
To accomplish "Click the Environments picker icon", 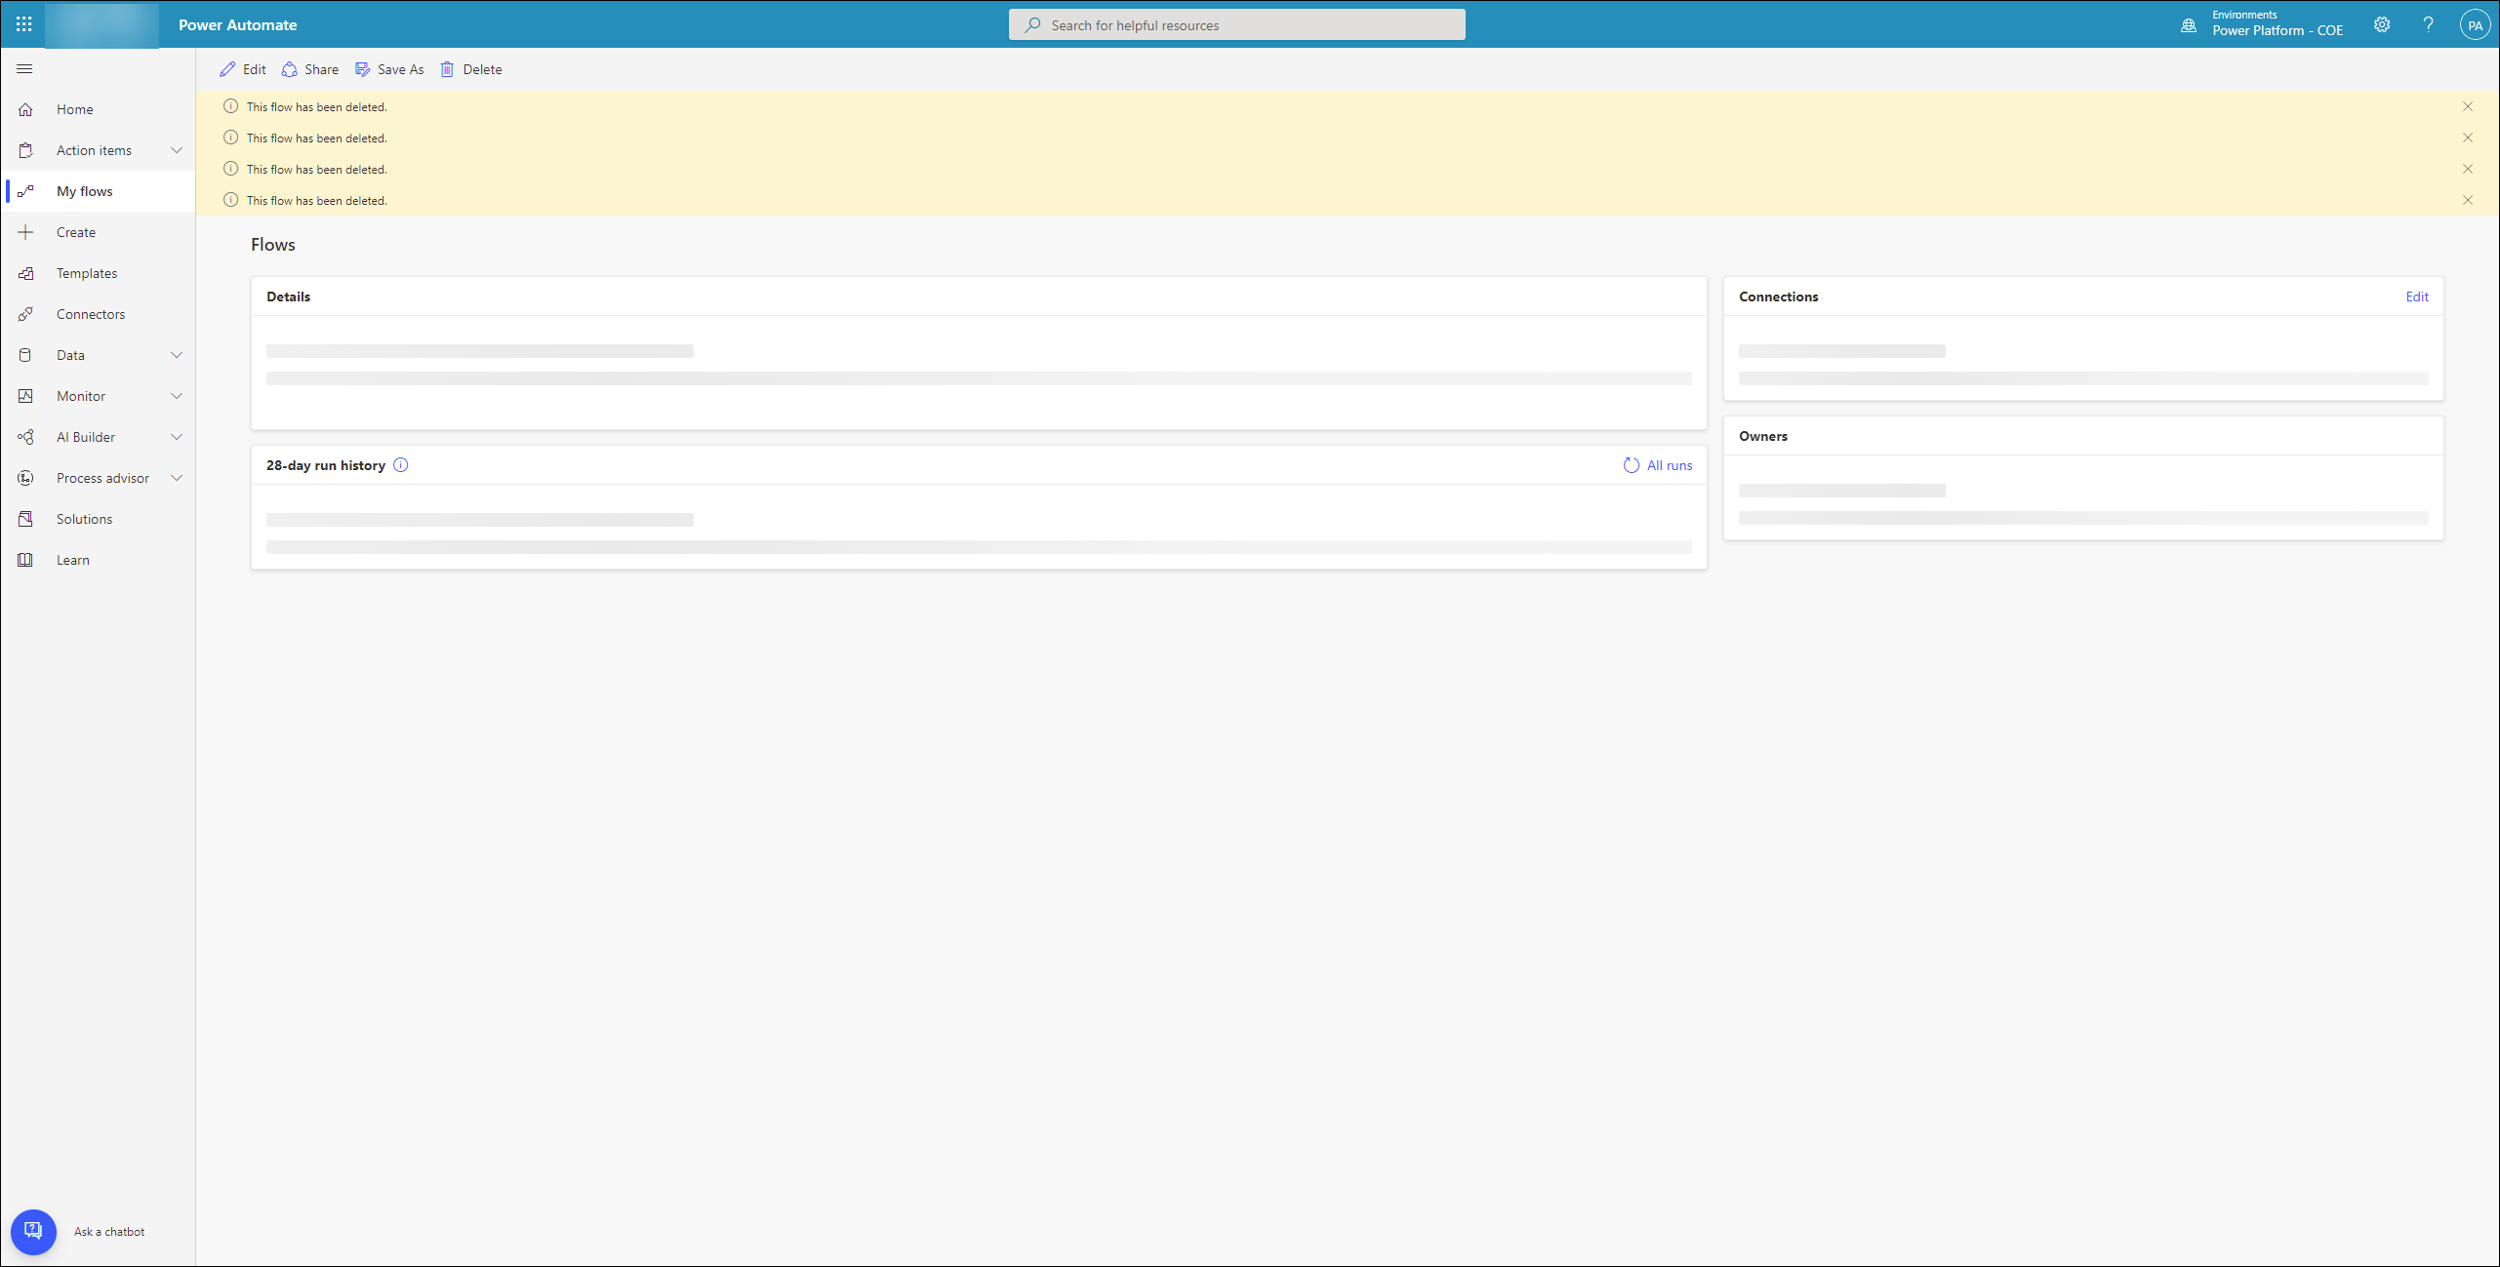I will pyautogui.click(x=2189, y=25).
